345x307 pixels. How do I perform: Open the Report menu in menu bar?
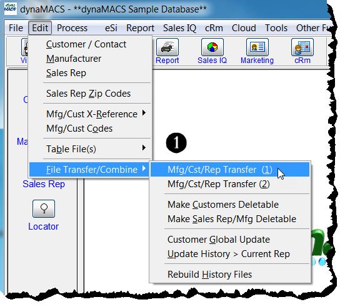(141, 28)
